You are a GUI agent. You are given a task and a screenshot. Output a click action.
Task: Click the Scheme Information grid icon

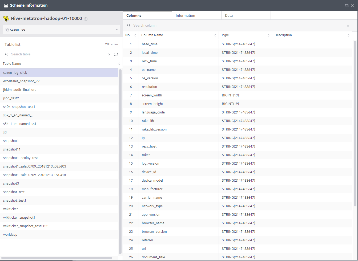pos(6,5)
